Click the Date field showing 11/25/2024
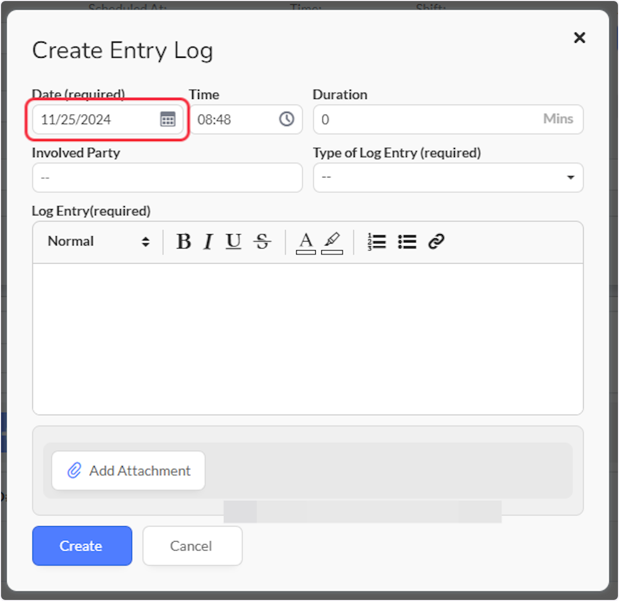Viewport: 619px width, 601px height. (x=107, y=120)
